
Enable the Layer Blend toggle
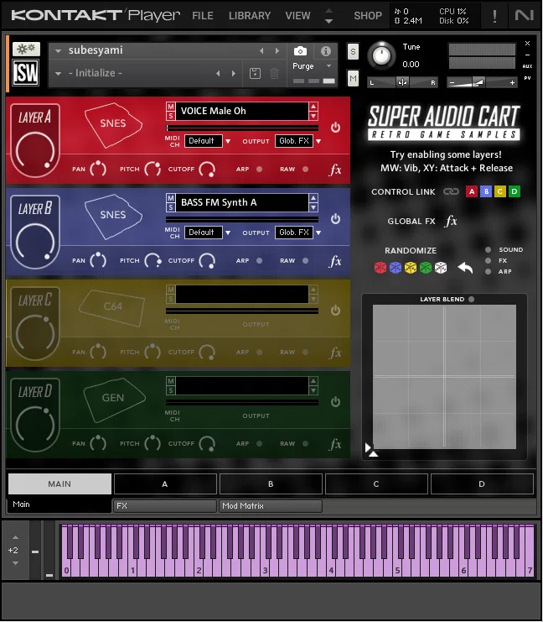pos(471,299)
